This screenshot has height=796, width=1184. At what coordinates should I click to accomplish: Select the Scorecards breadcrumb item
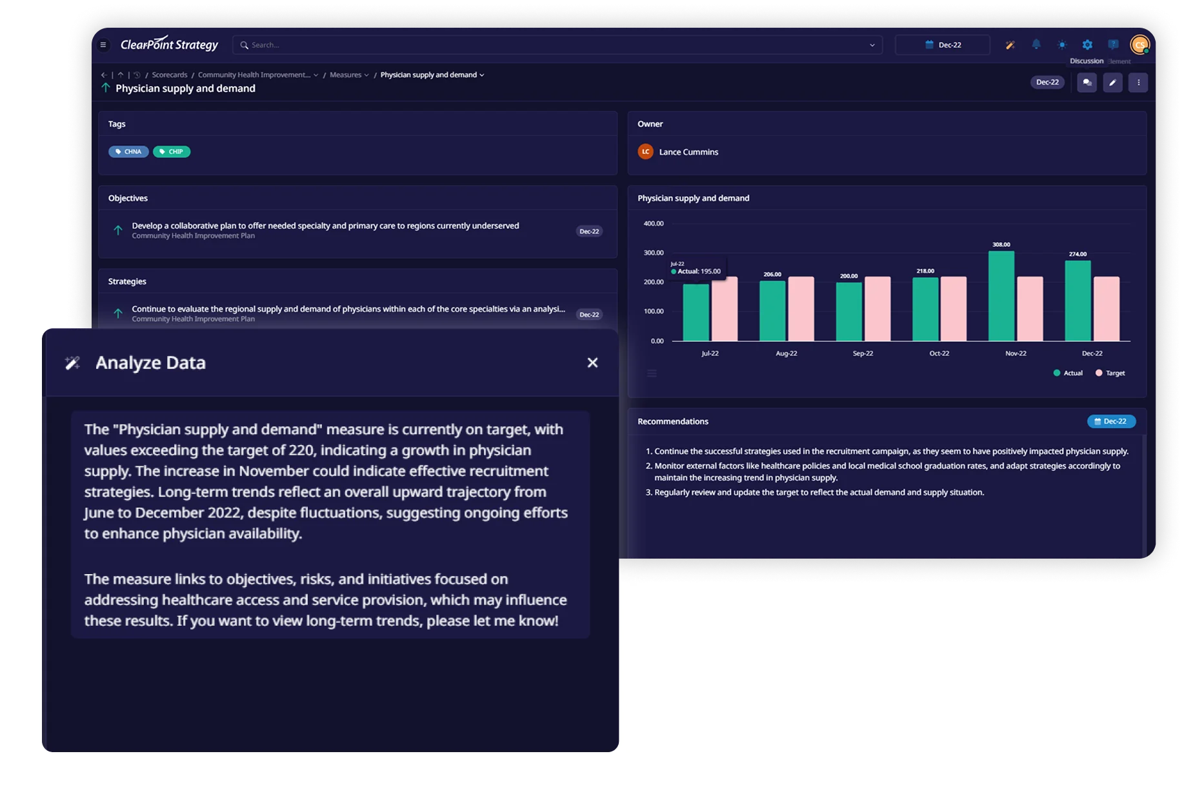click(169, 74)
